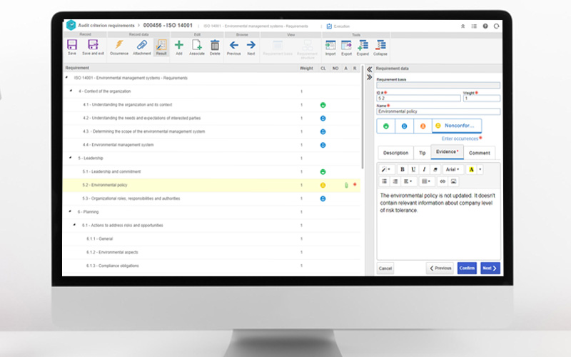Click the Enter occurrences link
The image size is (571, 357).
point(460,138)
